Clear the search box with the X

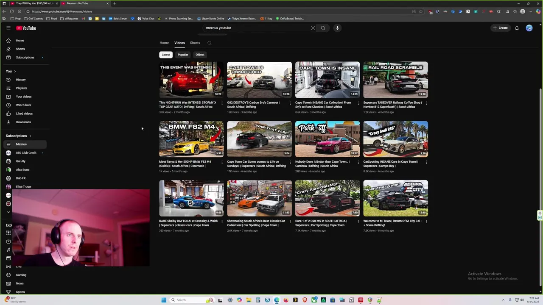313,28
